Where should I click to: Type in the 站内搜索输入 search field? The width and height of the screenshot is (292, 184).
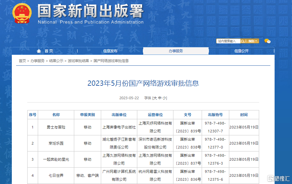tap(228, 41)
